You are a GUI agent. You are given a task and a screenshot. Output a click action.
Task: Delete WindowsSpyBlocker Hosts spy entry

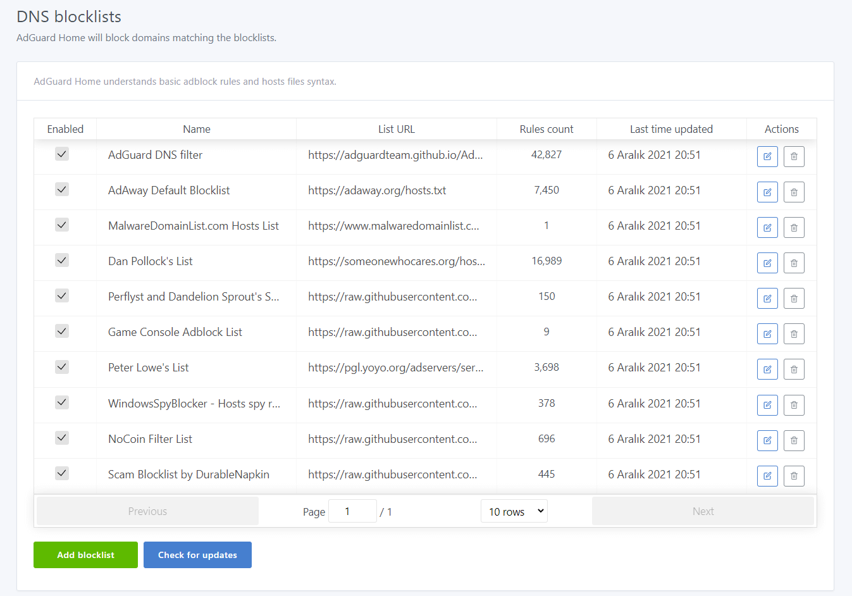click(794, 405)
